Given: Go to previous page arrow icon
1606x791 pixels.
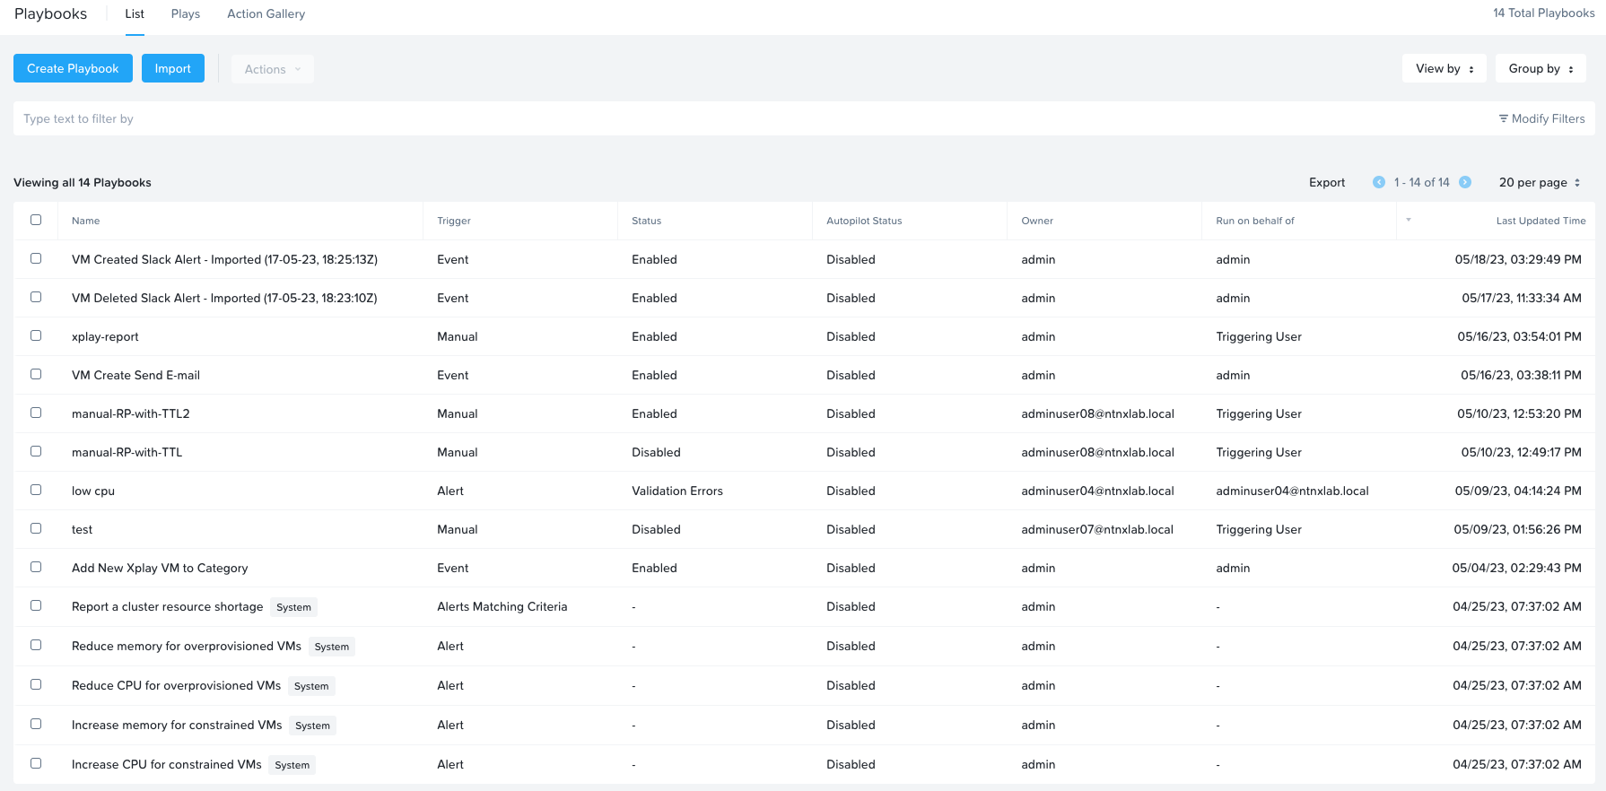Looking at the screenshot, I should [x=1379, y=182].
